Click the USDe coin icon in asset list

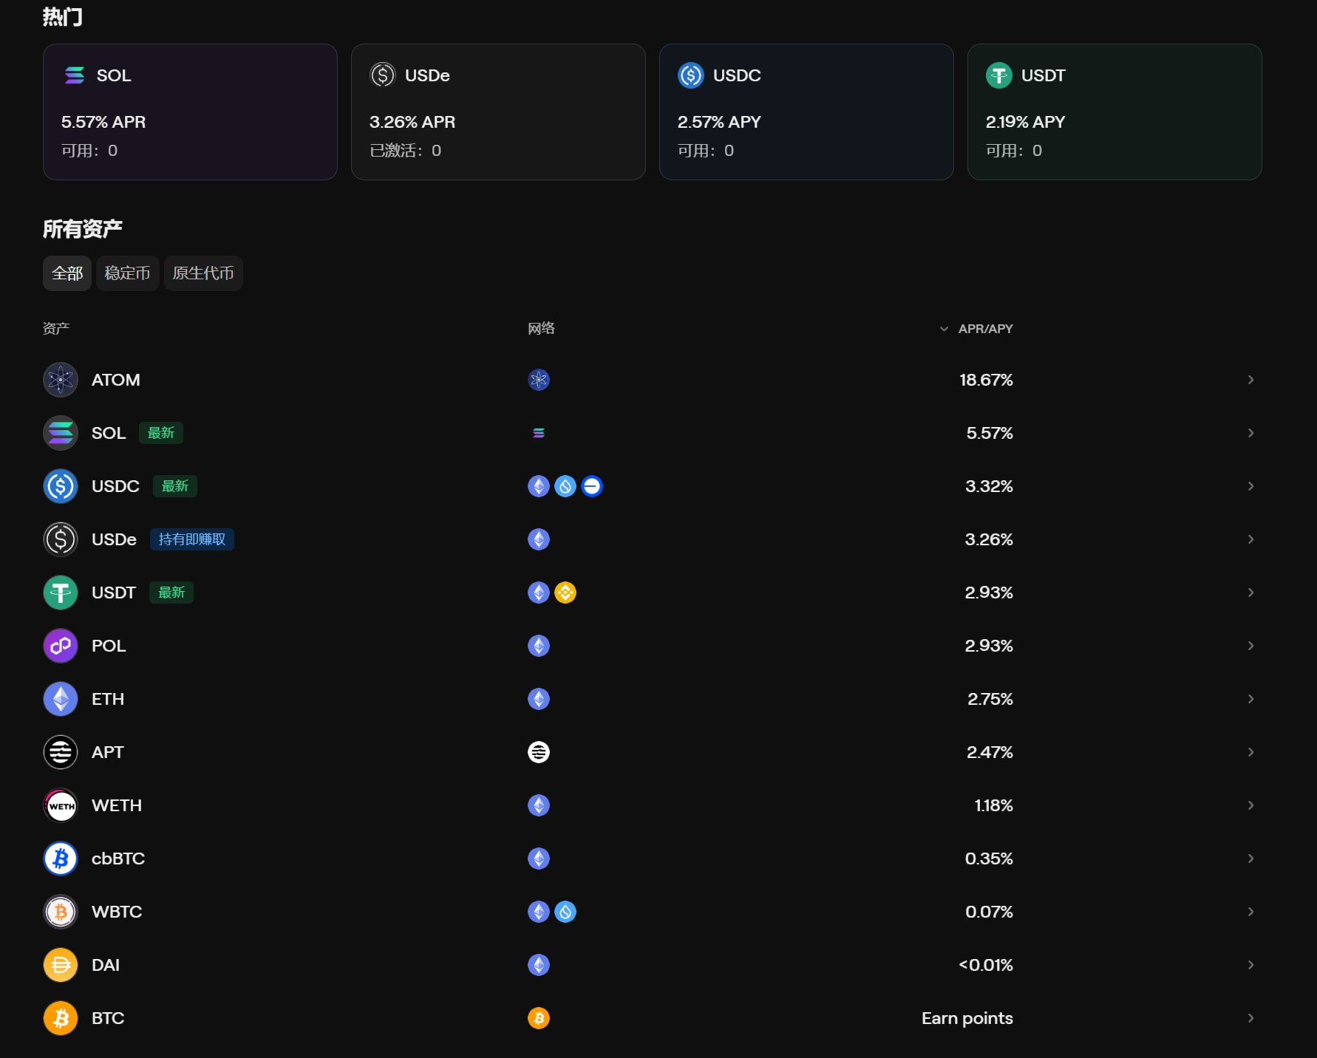61,539
